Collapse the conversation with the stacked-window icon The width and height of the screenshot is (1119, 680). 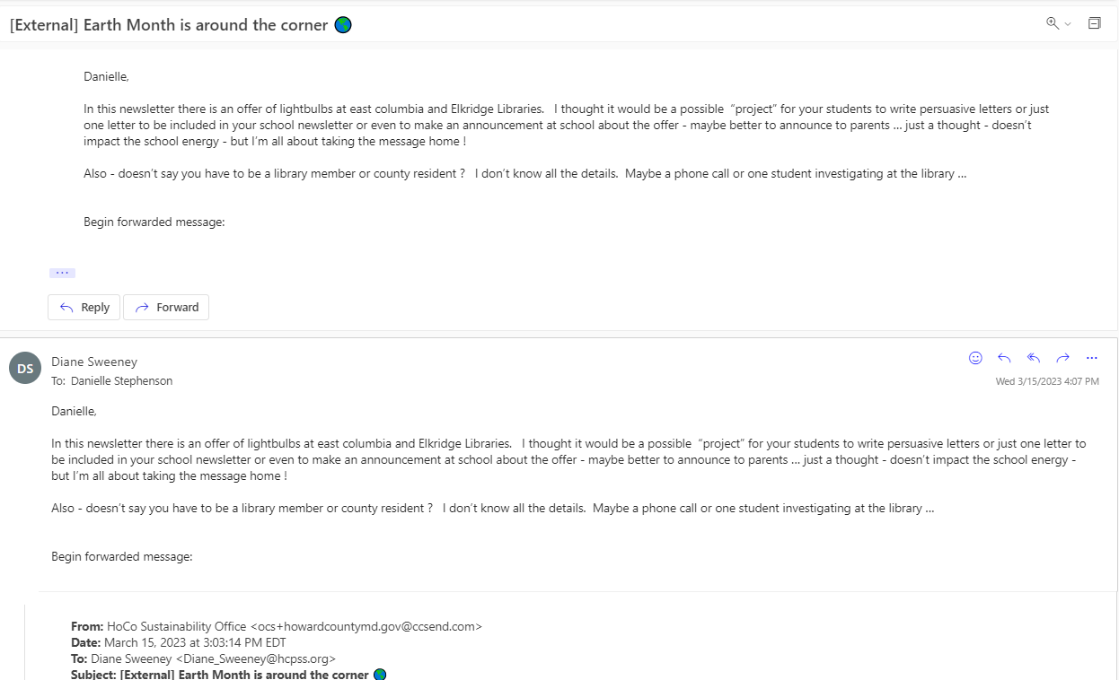pos(1095,23)
